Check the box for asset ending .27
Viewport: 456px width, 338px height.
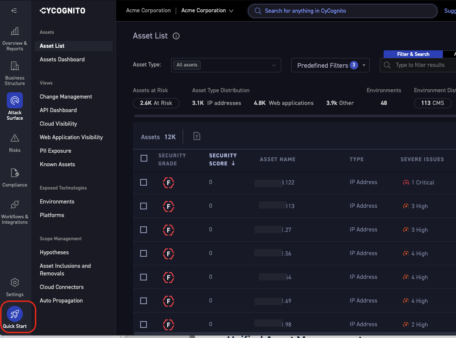point(144,230)
